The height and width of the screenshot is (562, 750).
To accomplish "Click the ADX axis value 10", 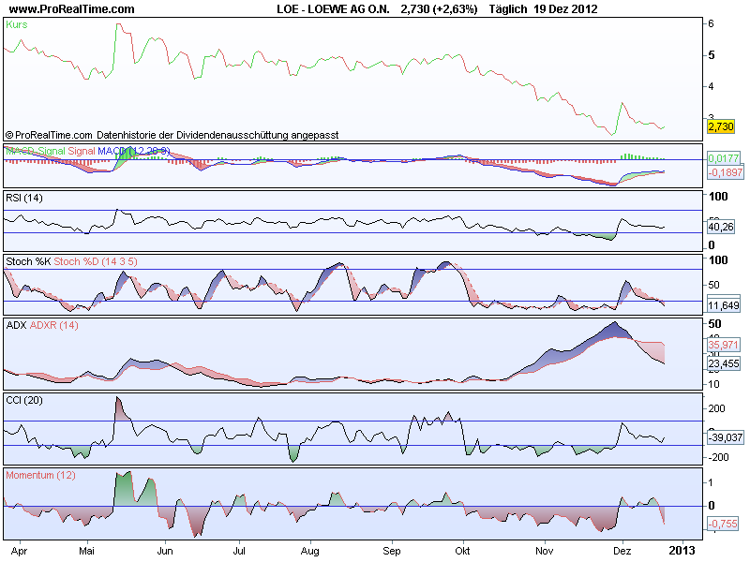I will click(x=713, y=384).
